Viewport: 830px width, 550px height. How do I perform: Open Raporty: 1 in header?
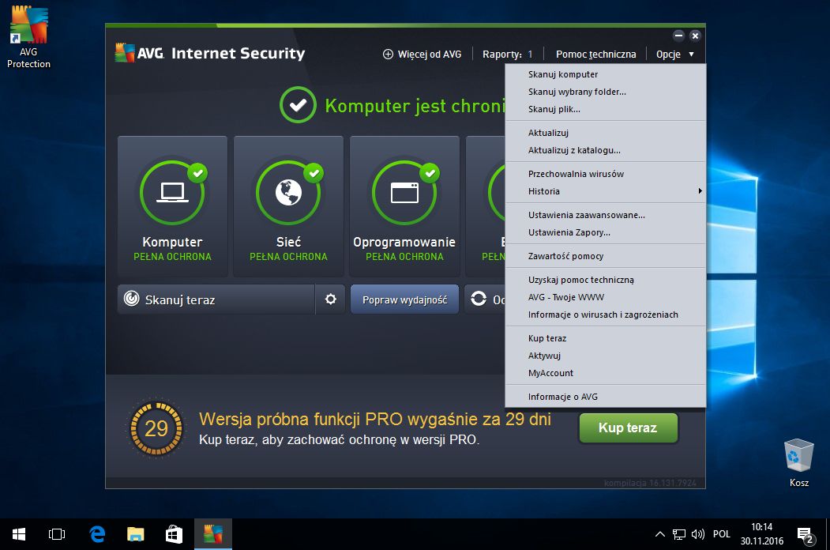click(x=507, y=54)
